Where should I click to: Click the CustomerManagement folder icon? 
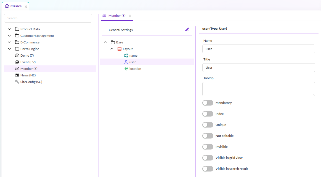pyautogui.click(x=17, y=36)
